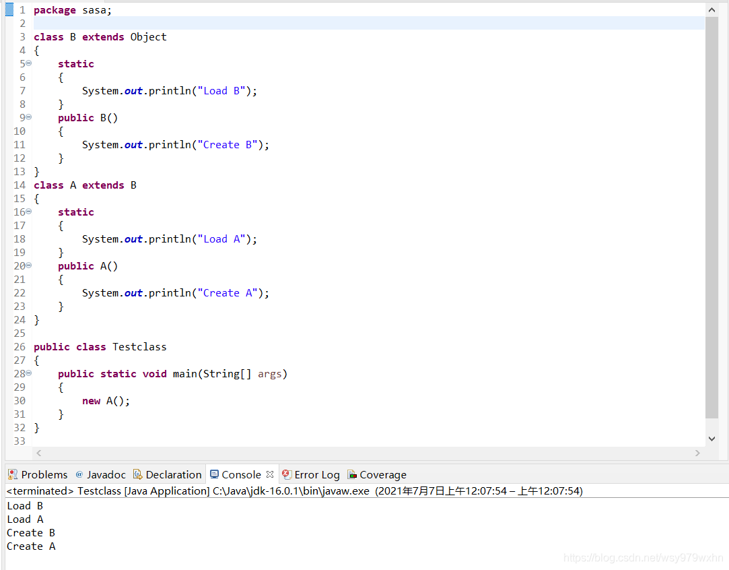Click console output line 'Load B'
Image resolution: width=729 pixels, height=570 pixels.
(25, 506)
